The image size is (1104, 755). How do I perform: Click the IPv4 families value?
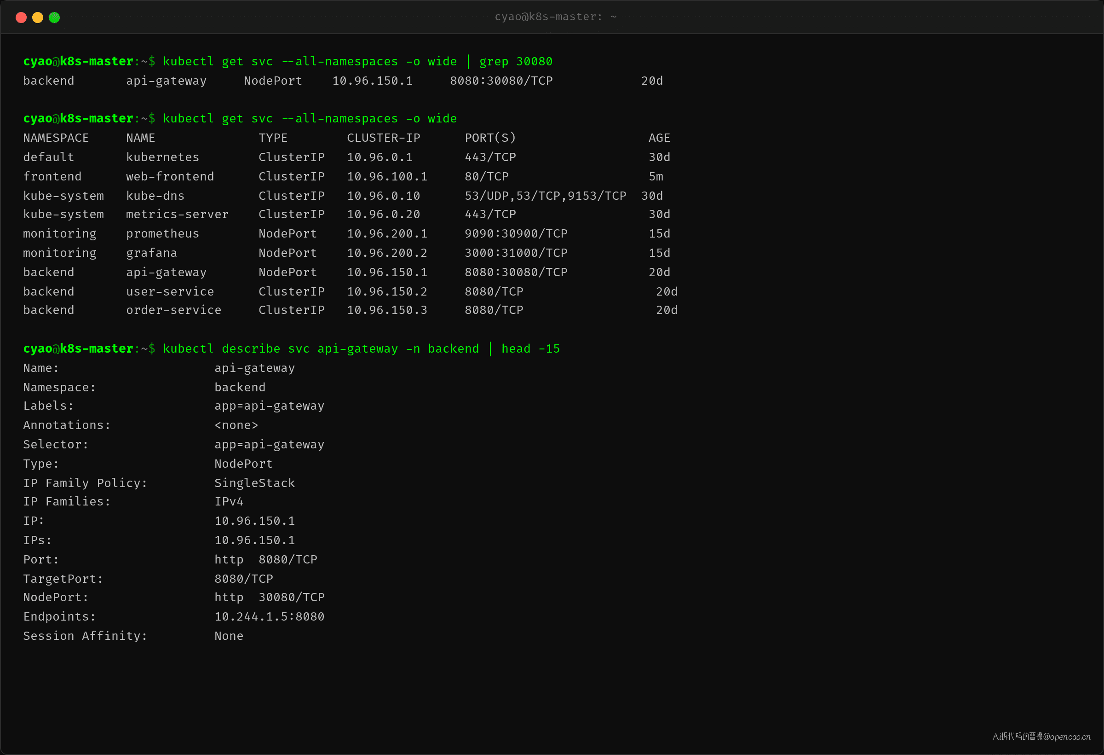[x=229, y=502]
